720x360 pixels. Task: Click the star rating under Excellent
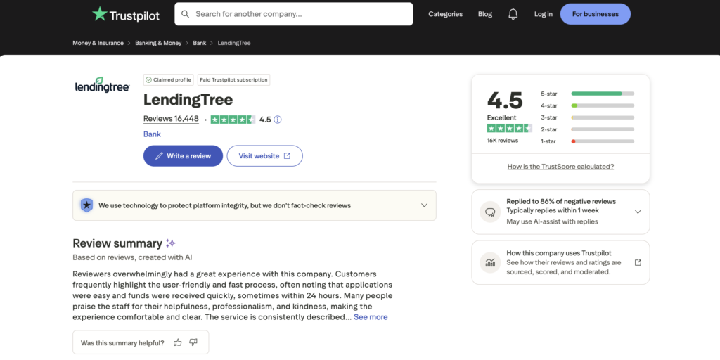pyautogui.click(x=509, y=128)
